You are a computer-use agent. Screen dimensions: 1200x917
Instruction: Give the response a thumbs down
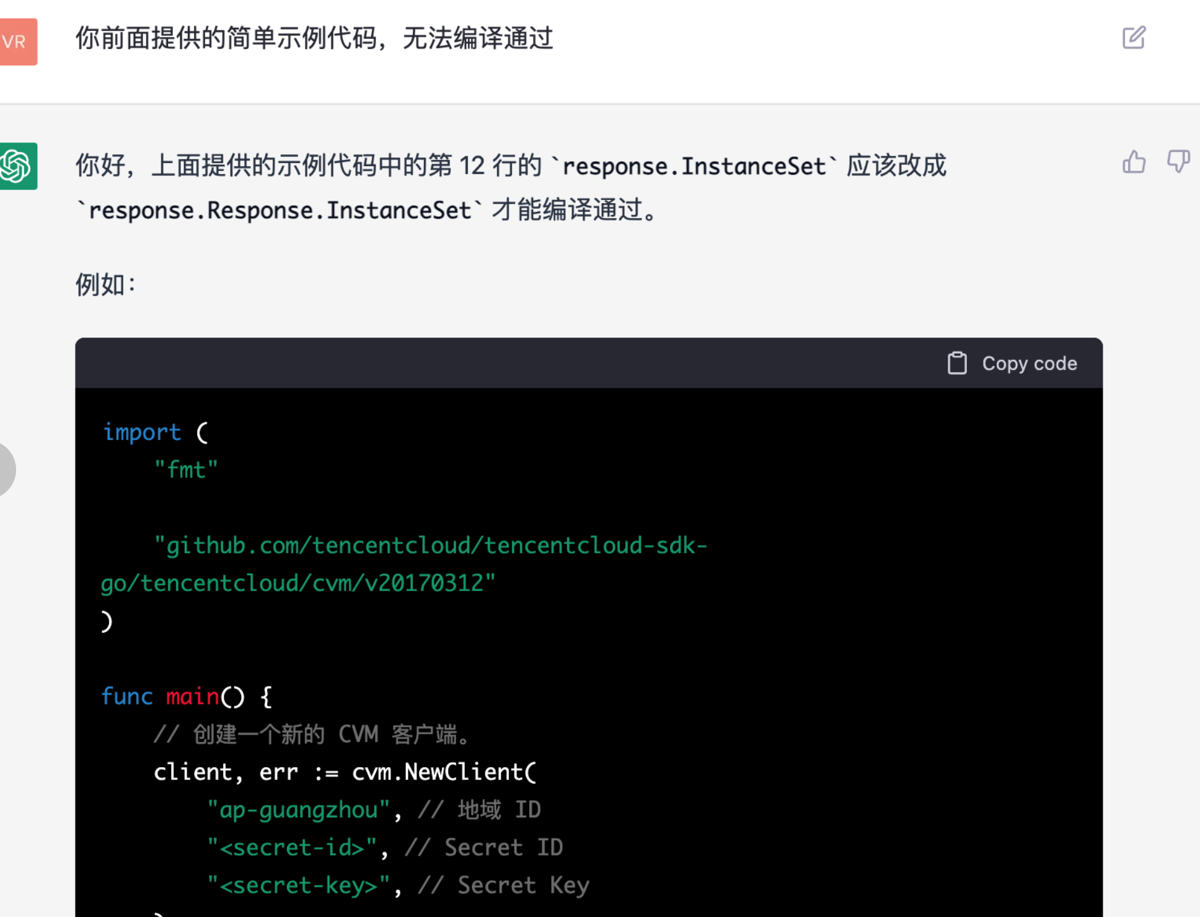pos(1178,162)
